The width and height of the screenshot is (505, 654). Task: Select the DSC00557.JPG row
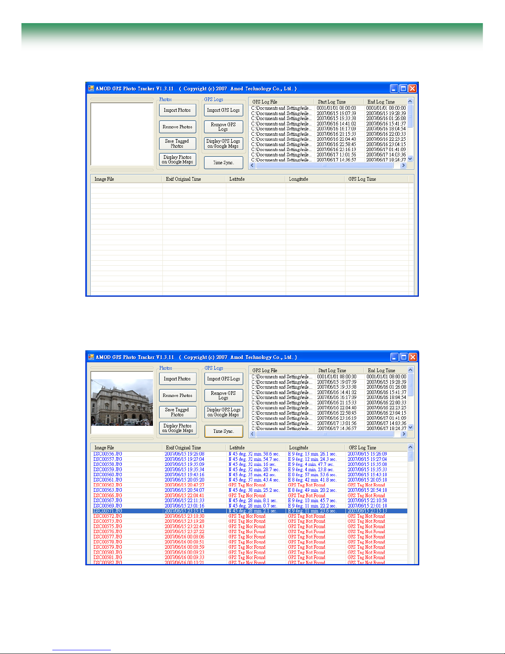249,459
